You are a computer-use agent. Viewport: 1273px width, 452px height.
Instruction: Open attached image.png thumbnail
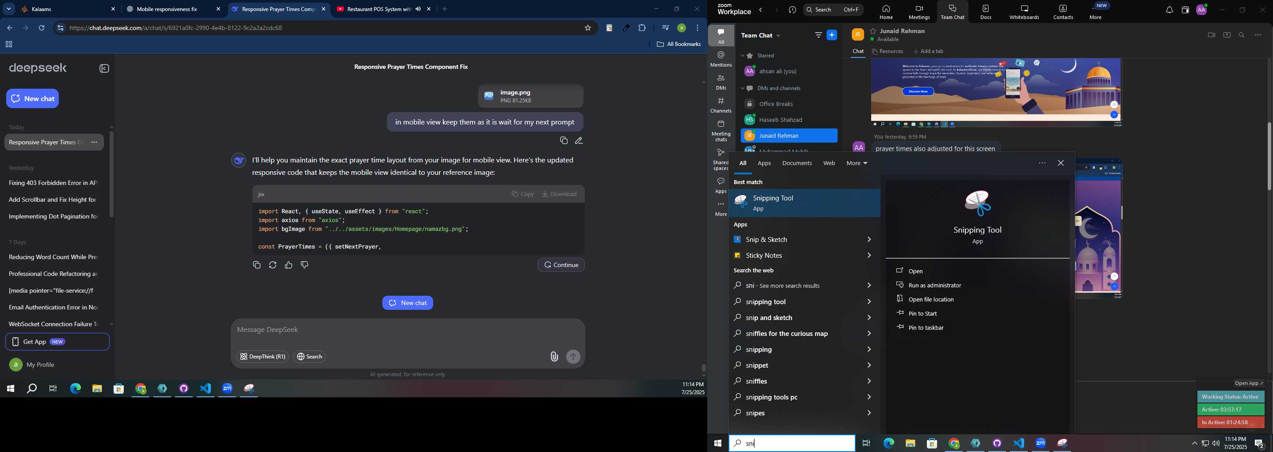coord(531,97)
